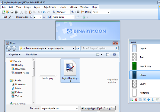Add new layer in Layers panel

point(132,100)
